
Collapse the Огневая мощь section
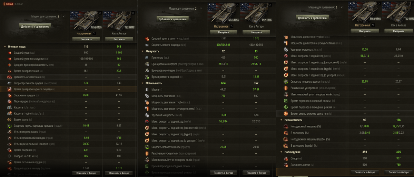coord(5,46)
